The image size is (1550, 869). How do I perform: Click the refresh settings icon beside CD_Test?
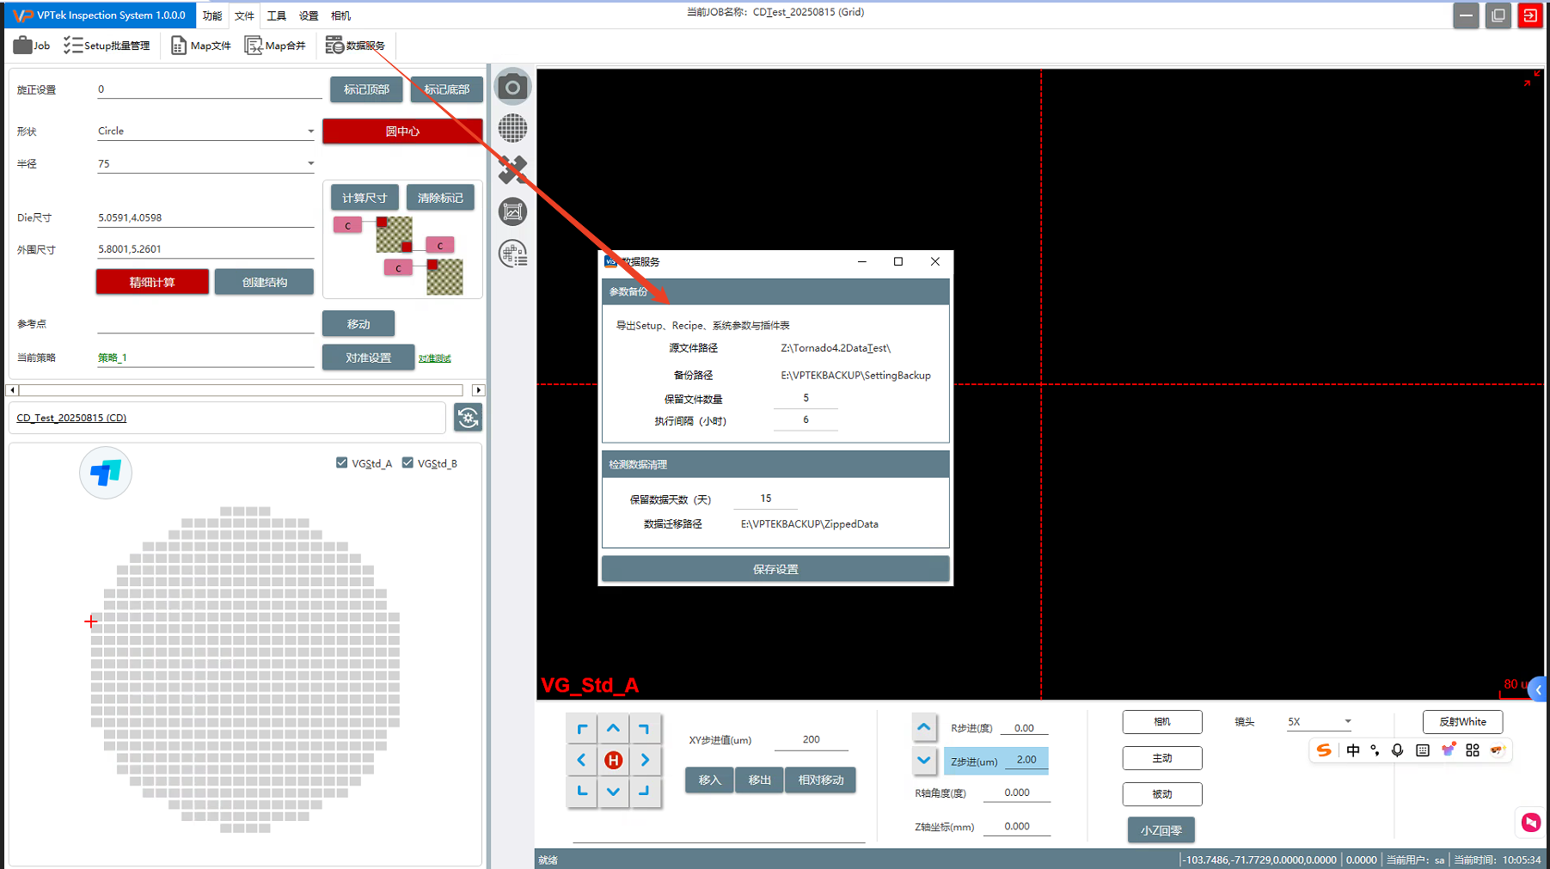468,418
